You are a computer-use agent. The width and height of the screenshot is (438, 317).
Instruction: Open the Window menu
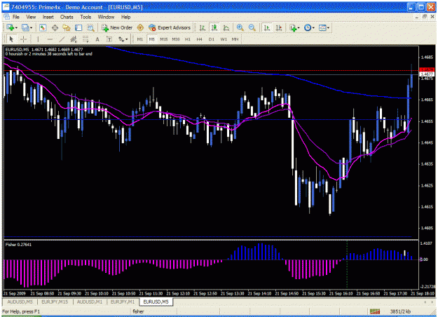tap(106, 17)
